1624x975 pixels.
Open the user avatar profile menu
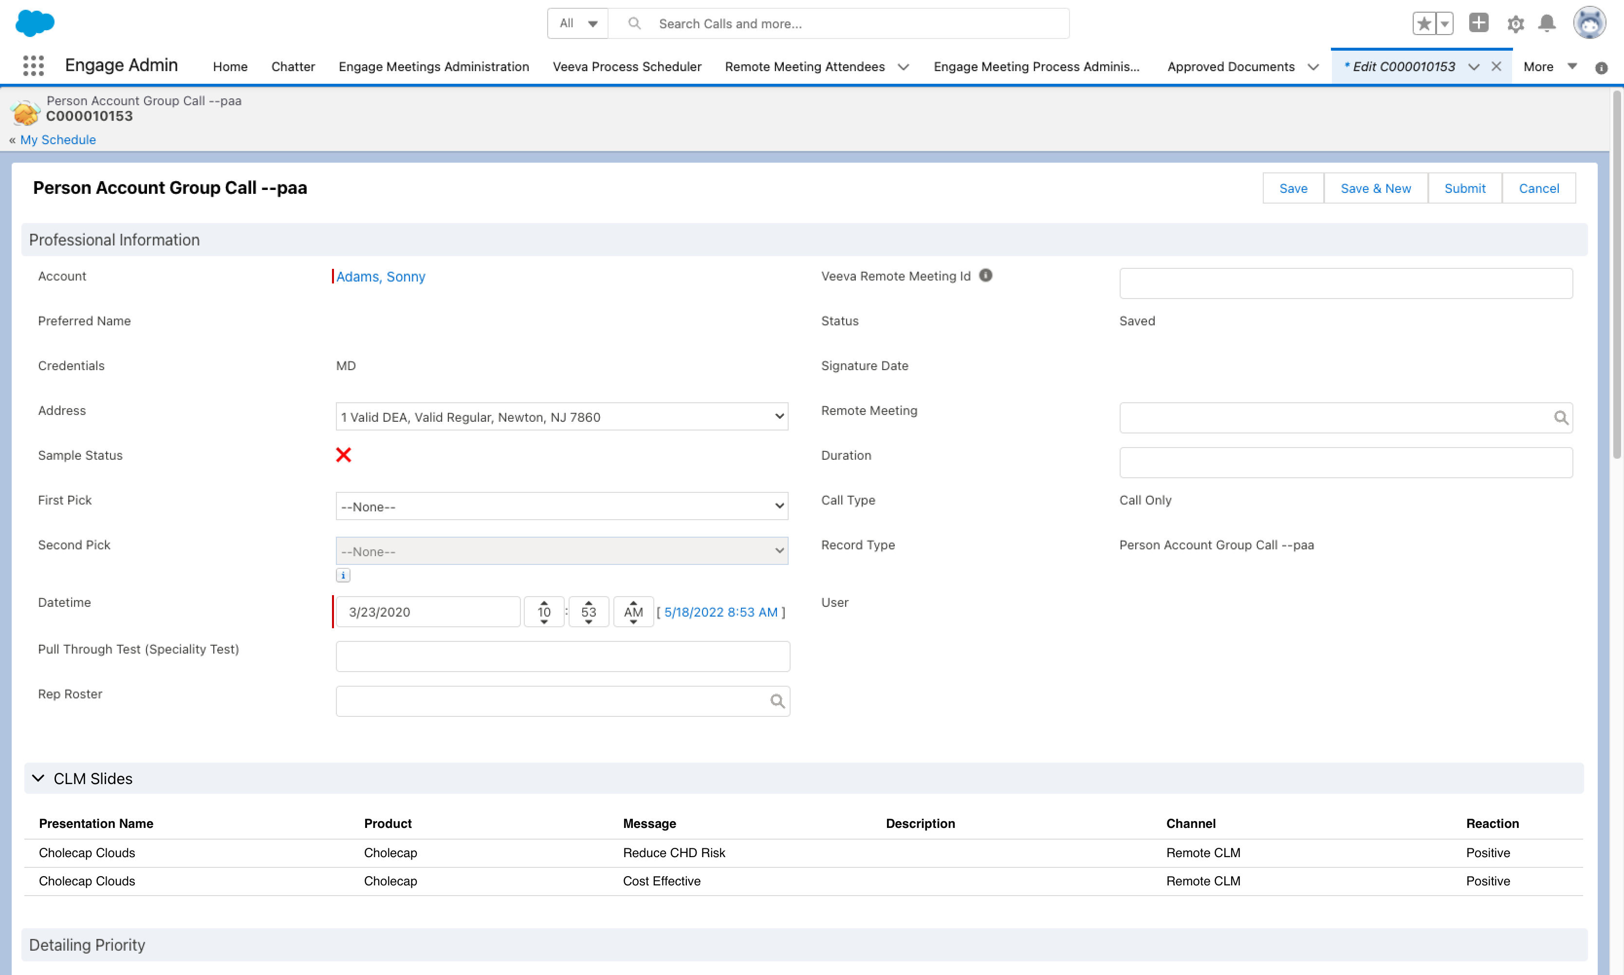click(x=1589, y=24)
